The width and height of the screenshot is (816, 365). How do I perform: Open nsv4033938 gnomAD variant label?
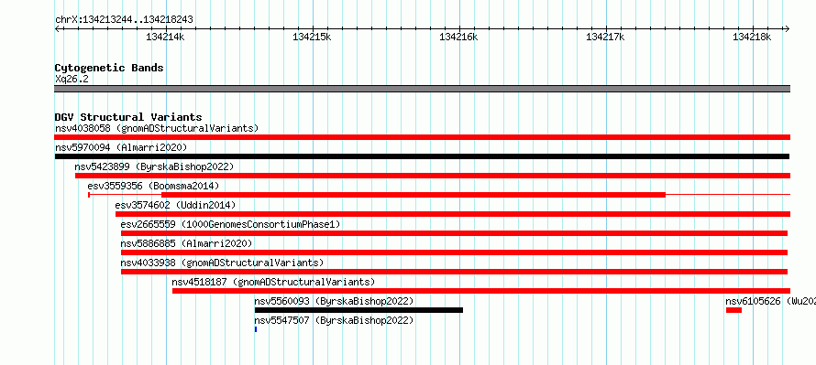[x=222, y=263]
